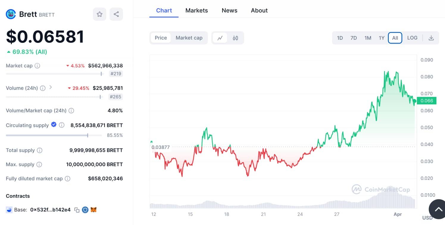Click the Base network logo icon

coord(9,210)
